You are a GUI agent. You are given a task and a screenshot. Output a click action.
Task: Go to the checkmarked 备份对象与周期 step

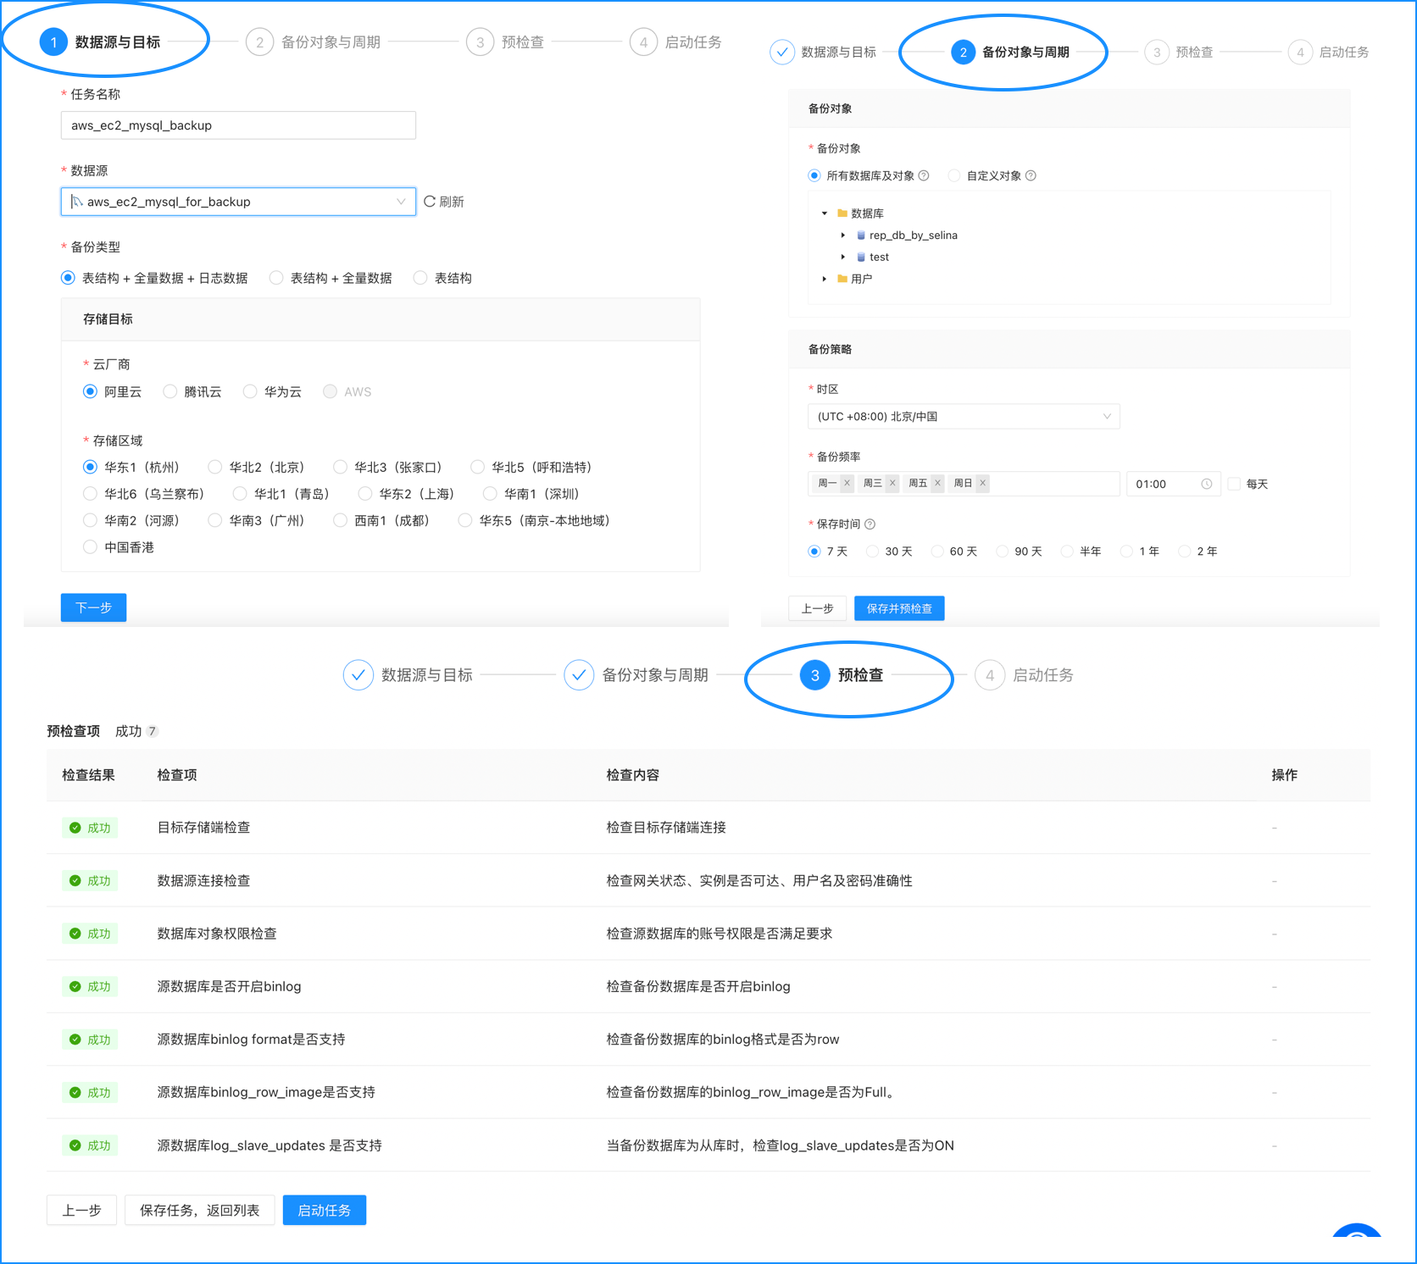(636, 675)
